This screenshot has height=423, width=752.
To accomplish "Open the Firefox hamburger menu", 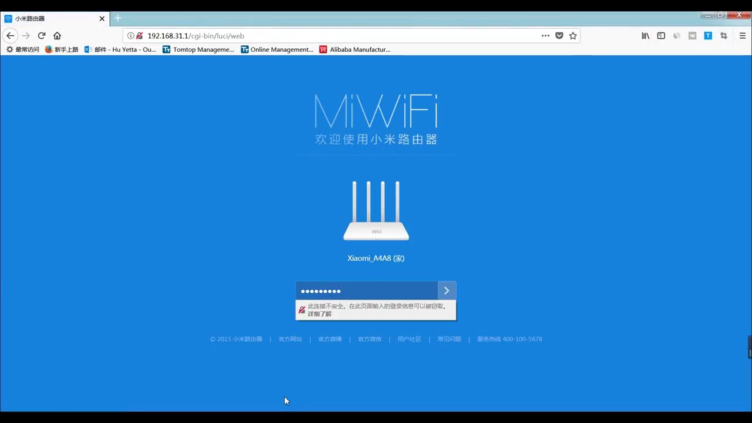I will 742,36.
